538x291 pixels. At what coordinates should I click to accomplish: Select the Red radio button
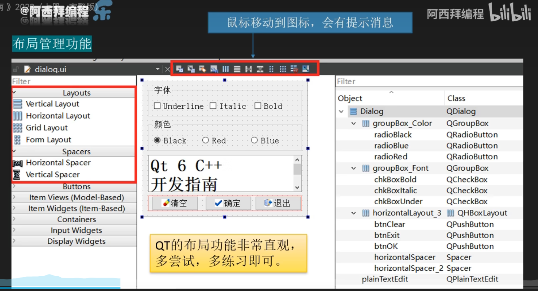[x=206, y=140]
